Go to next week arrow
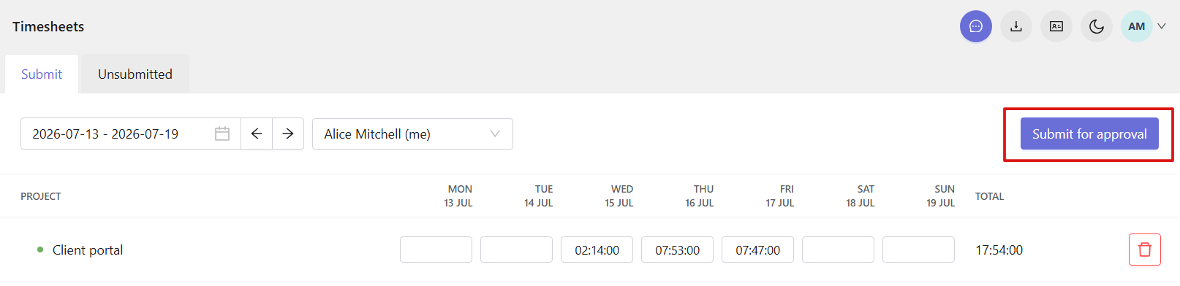Viewport: 1180px width, 286px height. point(288,134)
